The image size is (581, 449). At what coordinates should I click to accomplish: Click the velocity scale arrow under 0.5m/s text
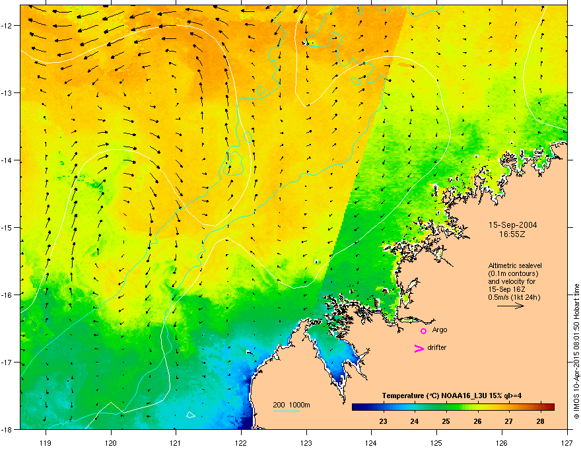(510, 306)
